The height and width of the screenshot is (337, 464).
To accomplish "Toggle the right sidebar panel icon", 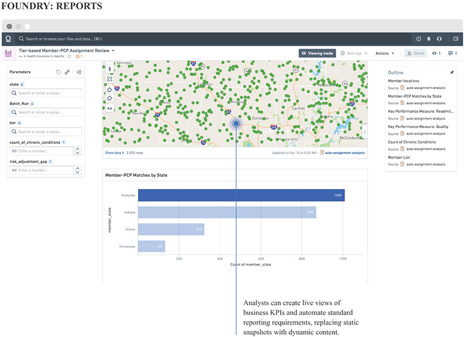I will click(456, 39).
